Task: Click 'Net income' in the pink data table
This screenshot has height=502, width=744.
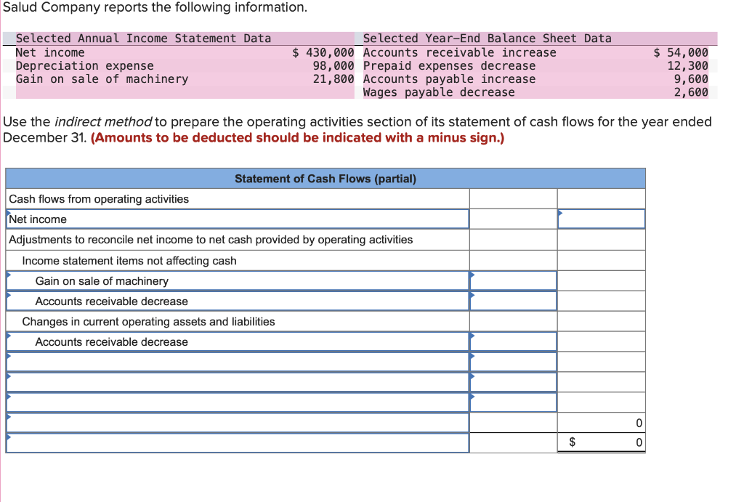Action: pos(50,52)
